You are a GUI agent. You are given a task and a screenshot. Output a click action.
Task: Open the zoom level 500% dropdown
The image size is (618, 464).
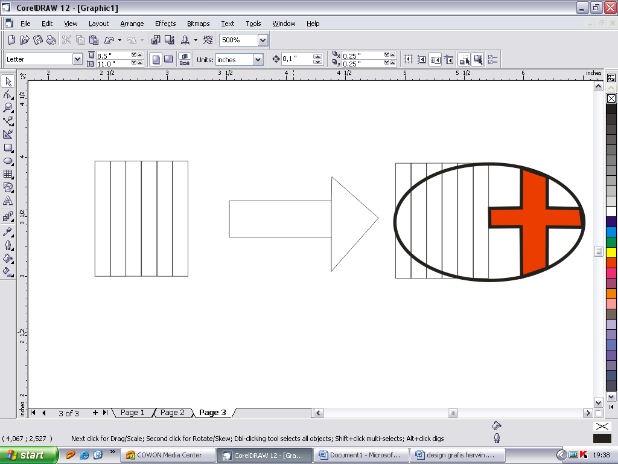click(263, 40)
